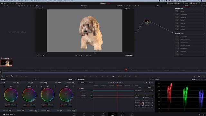This screenshot has height=116, width=206.
Task: Show the Scopes panel icon
Action: click(x=199, y=76)
